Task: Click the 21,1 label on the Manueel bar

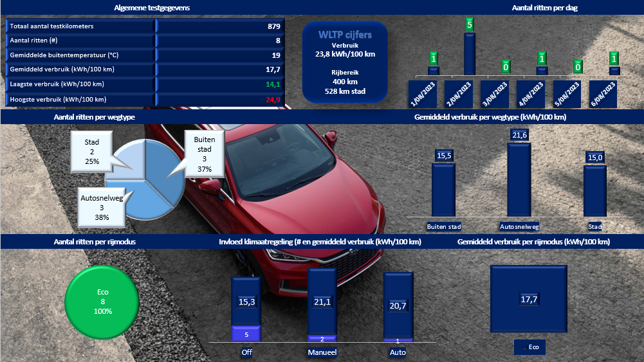Action: [322, 302]
